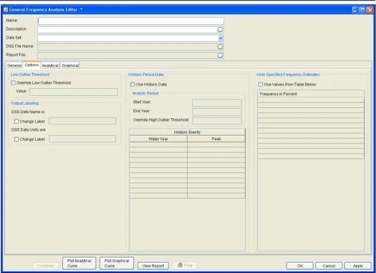Click the Cancel button

coord(329,266)
